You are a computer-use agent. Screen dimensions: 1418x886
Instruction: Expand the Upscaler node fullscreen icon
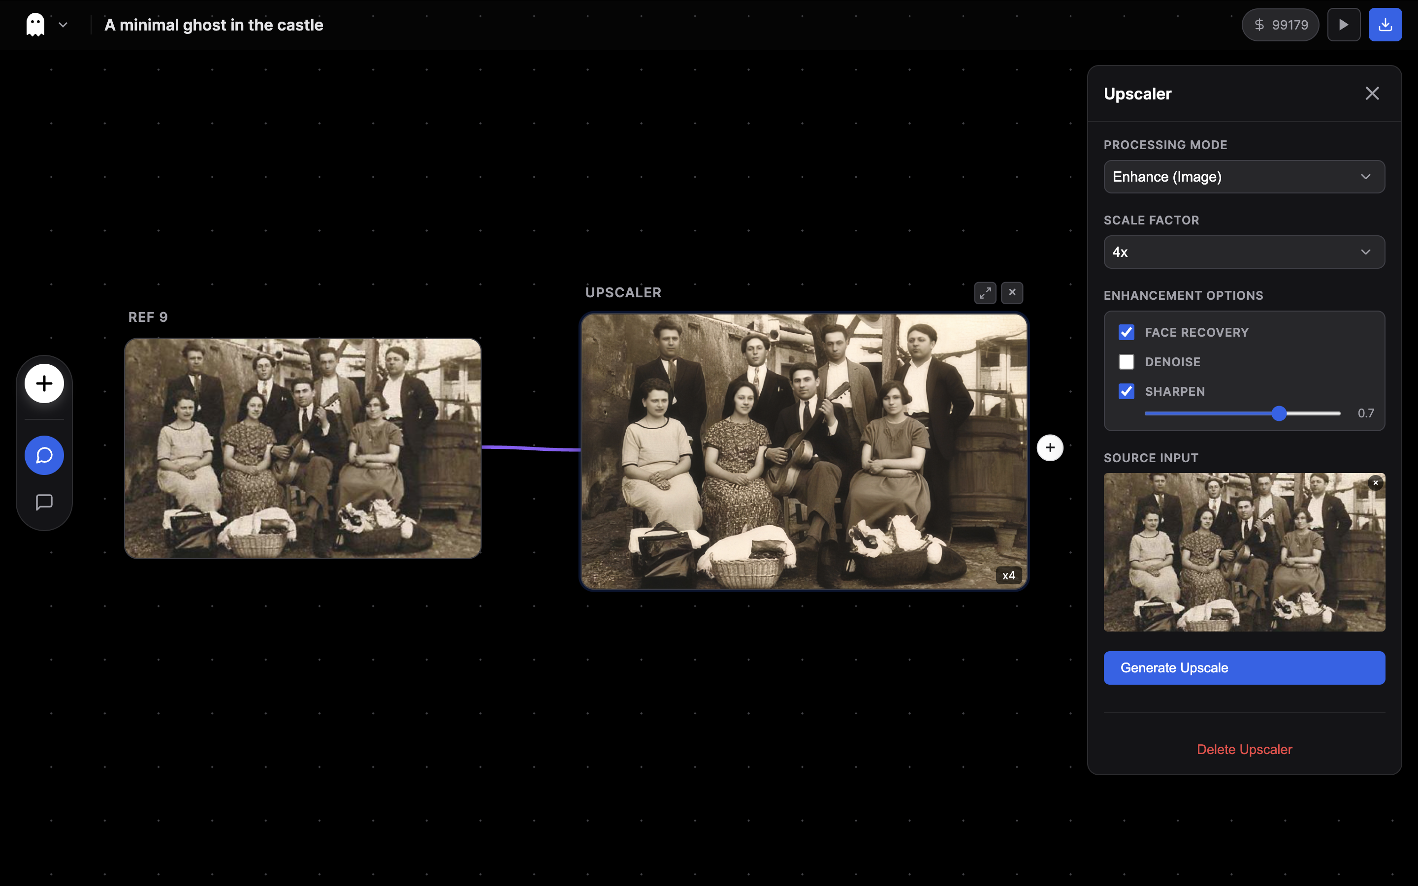tap(985, 292)
